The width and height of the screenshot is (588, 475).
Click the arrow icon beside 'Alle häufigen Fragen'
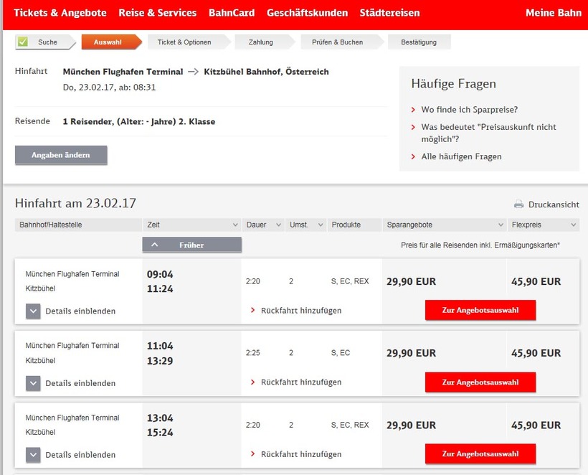(414, 156)
